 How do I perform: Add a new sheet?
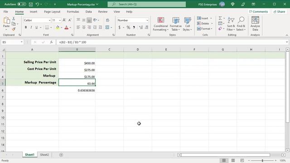pos(61,155)
